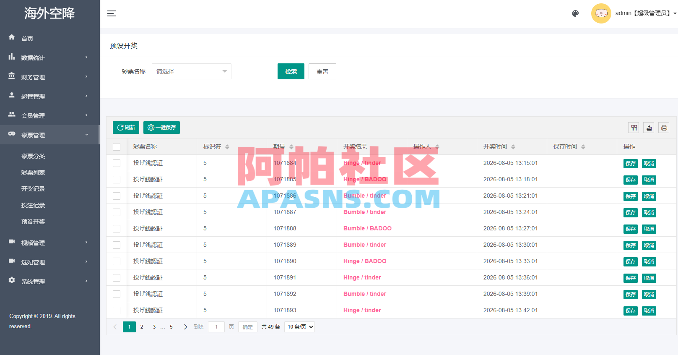Image resolution: width=678 pixels, height=355 pixels.
Task: Click the camera icon for 视频管理
Action: tap(12, 241)
